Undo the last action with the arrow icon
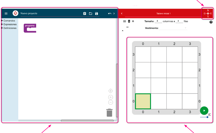 110,14
